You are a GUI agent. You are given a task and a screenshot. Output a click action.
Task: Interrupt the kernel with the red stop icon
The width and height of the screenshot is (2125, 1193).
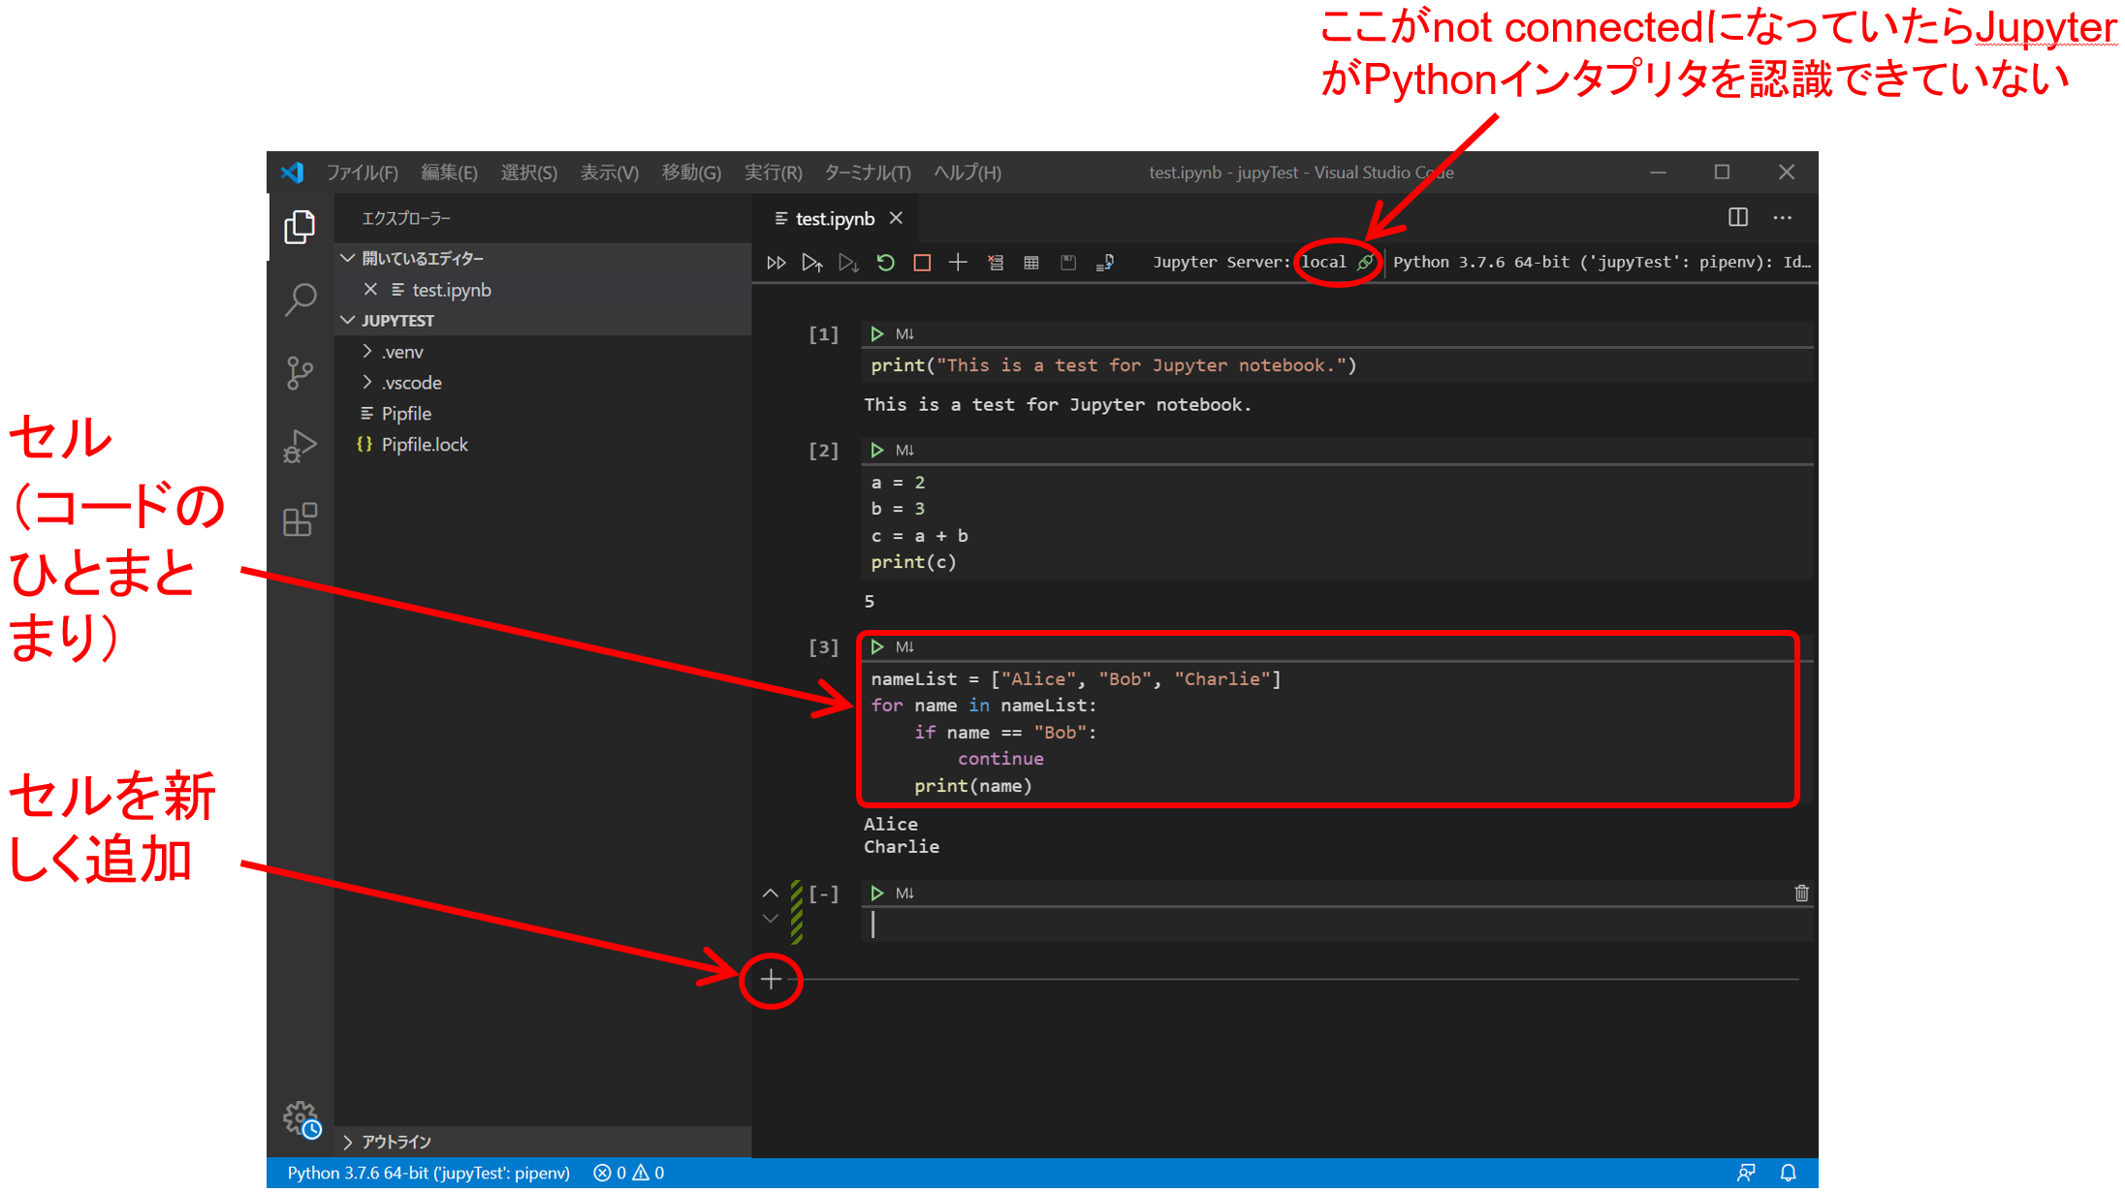[922, 263]
